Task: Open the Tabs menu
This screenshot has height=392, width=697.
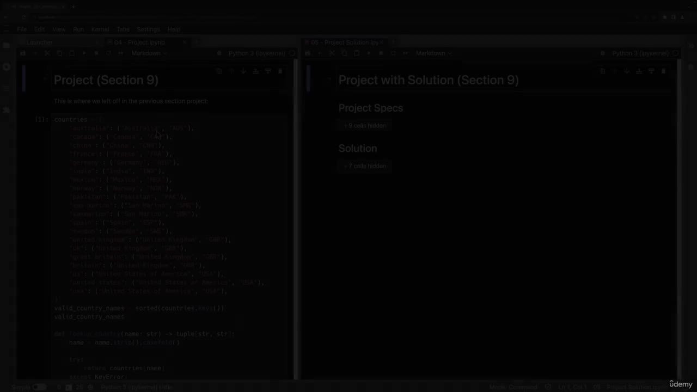Action: (x=123, y=29)
